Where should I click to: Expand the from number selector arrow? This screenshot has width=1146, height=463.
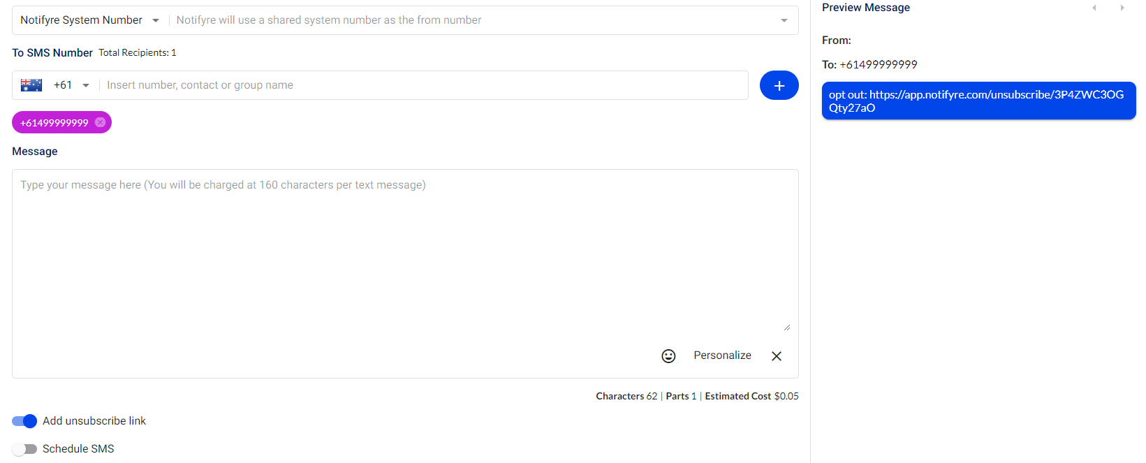pos(784,20)
